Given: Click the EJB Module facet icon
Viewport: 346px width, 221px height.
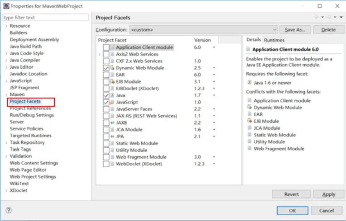Looking at the screenshot, I should [x=112, y=81].
